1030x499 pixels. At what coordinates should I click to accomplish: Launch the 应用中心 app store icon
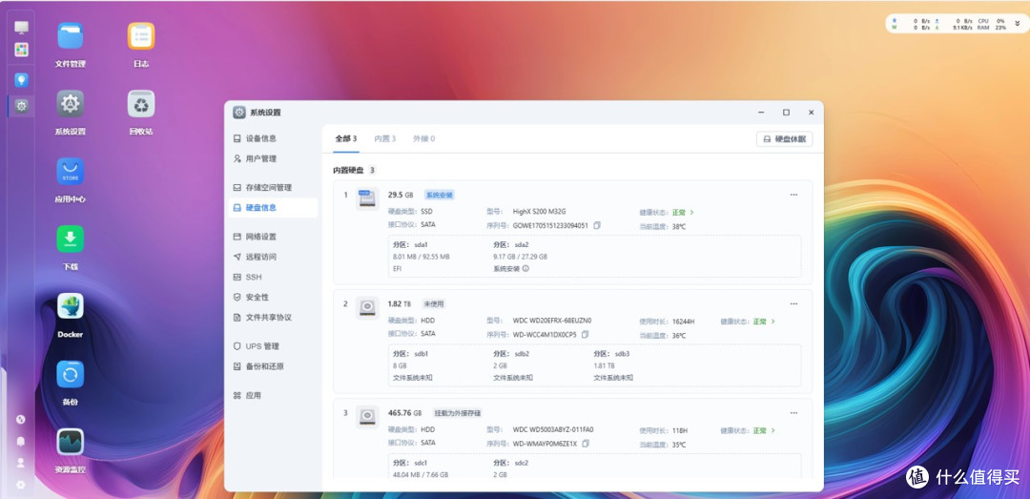(x=71, y=171)
